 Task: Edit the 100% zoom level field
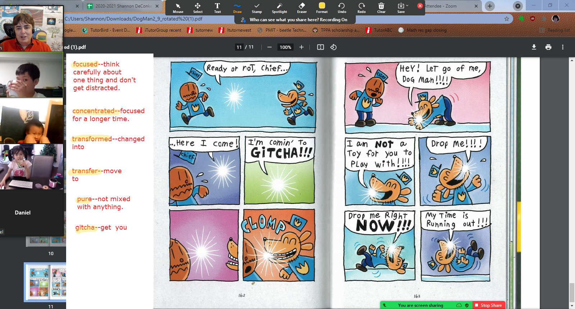(x=285, y=47)
